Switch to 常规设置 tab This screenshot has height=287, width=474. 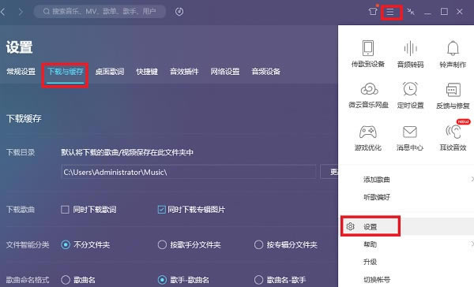(21, 72)
